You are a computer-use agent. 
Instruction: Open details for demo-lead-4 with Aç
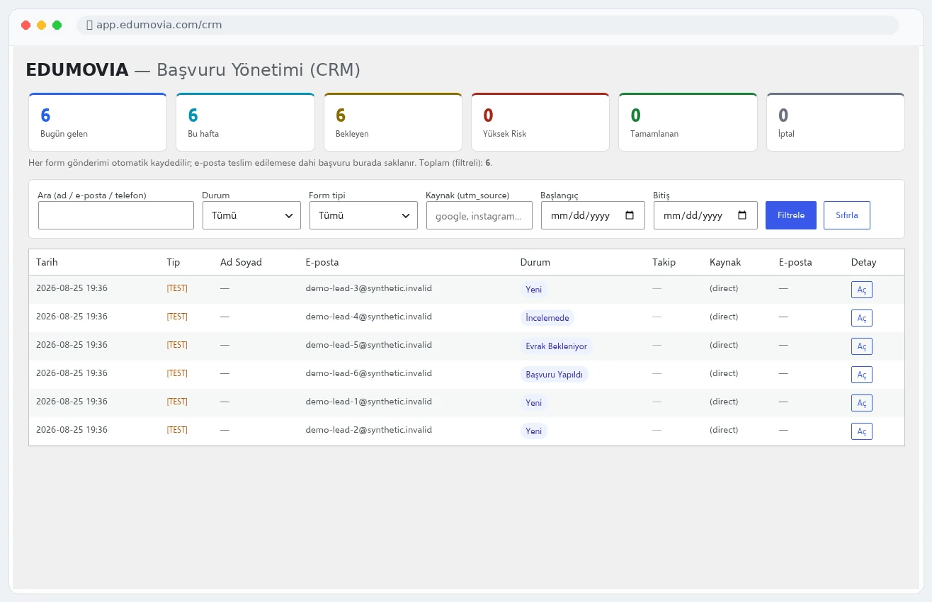[x=862, y=318]
